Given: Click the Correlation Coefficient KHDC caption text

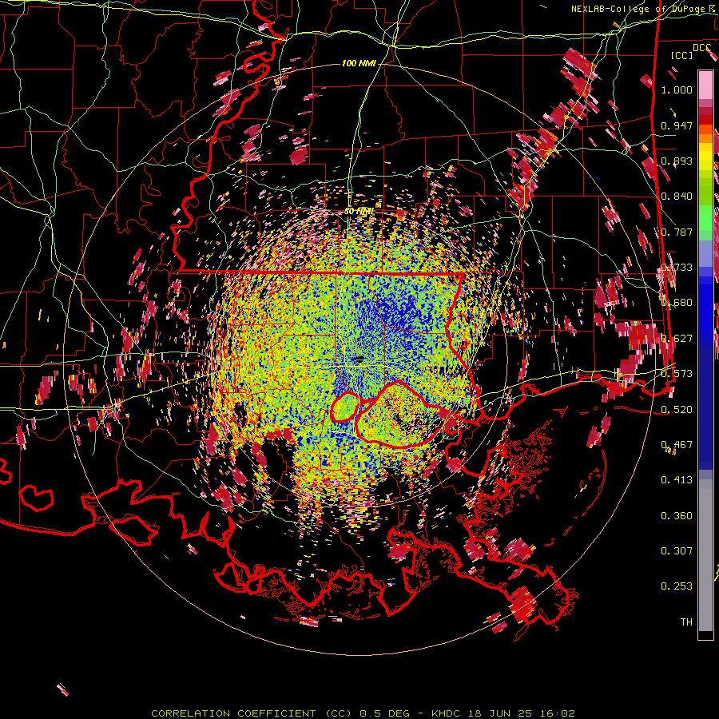Looking at the screenshot, I should 363,713.
